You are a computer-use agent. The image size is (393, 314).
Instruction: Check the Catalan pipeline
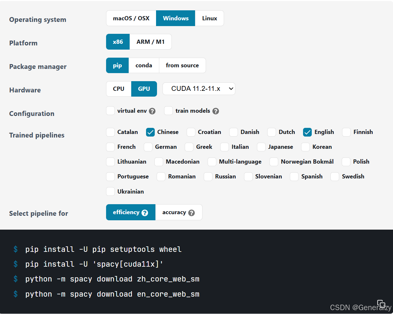[111, 132]
